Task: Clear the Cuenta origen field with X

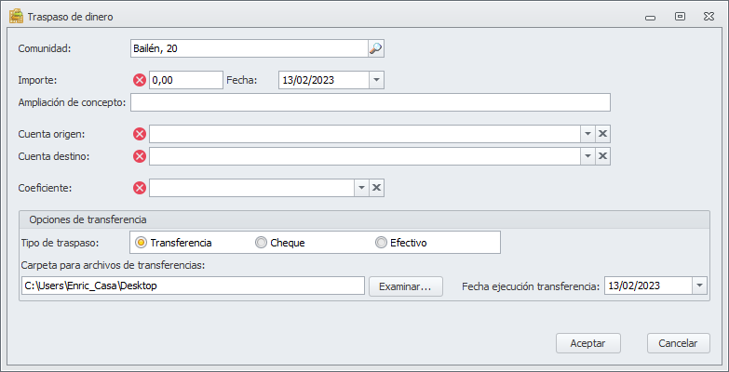Action: pyautogui.click(x=602, y=134)
